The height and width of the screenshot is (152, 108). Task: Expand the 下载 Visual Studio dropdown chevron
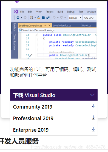coord(92,95)
